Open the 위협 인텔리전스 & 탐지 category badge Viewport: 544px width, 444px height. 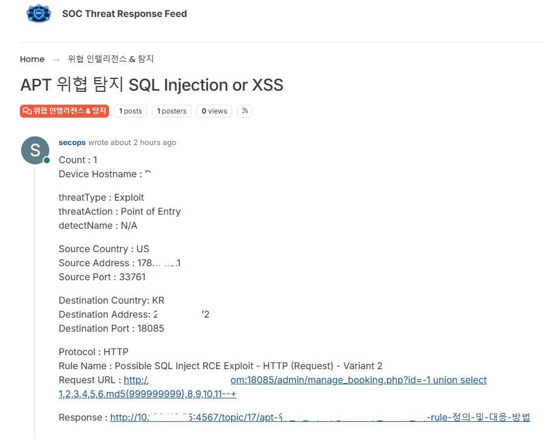pyautogui.click(x=64, y=111)
